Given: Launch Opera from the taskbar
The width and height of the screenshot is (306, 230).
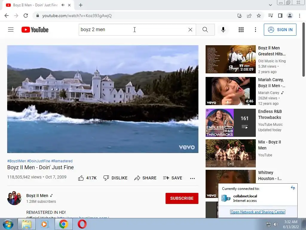Looking at the screenshot, I should pos(82,224).
